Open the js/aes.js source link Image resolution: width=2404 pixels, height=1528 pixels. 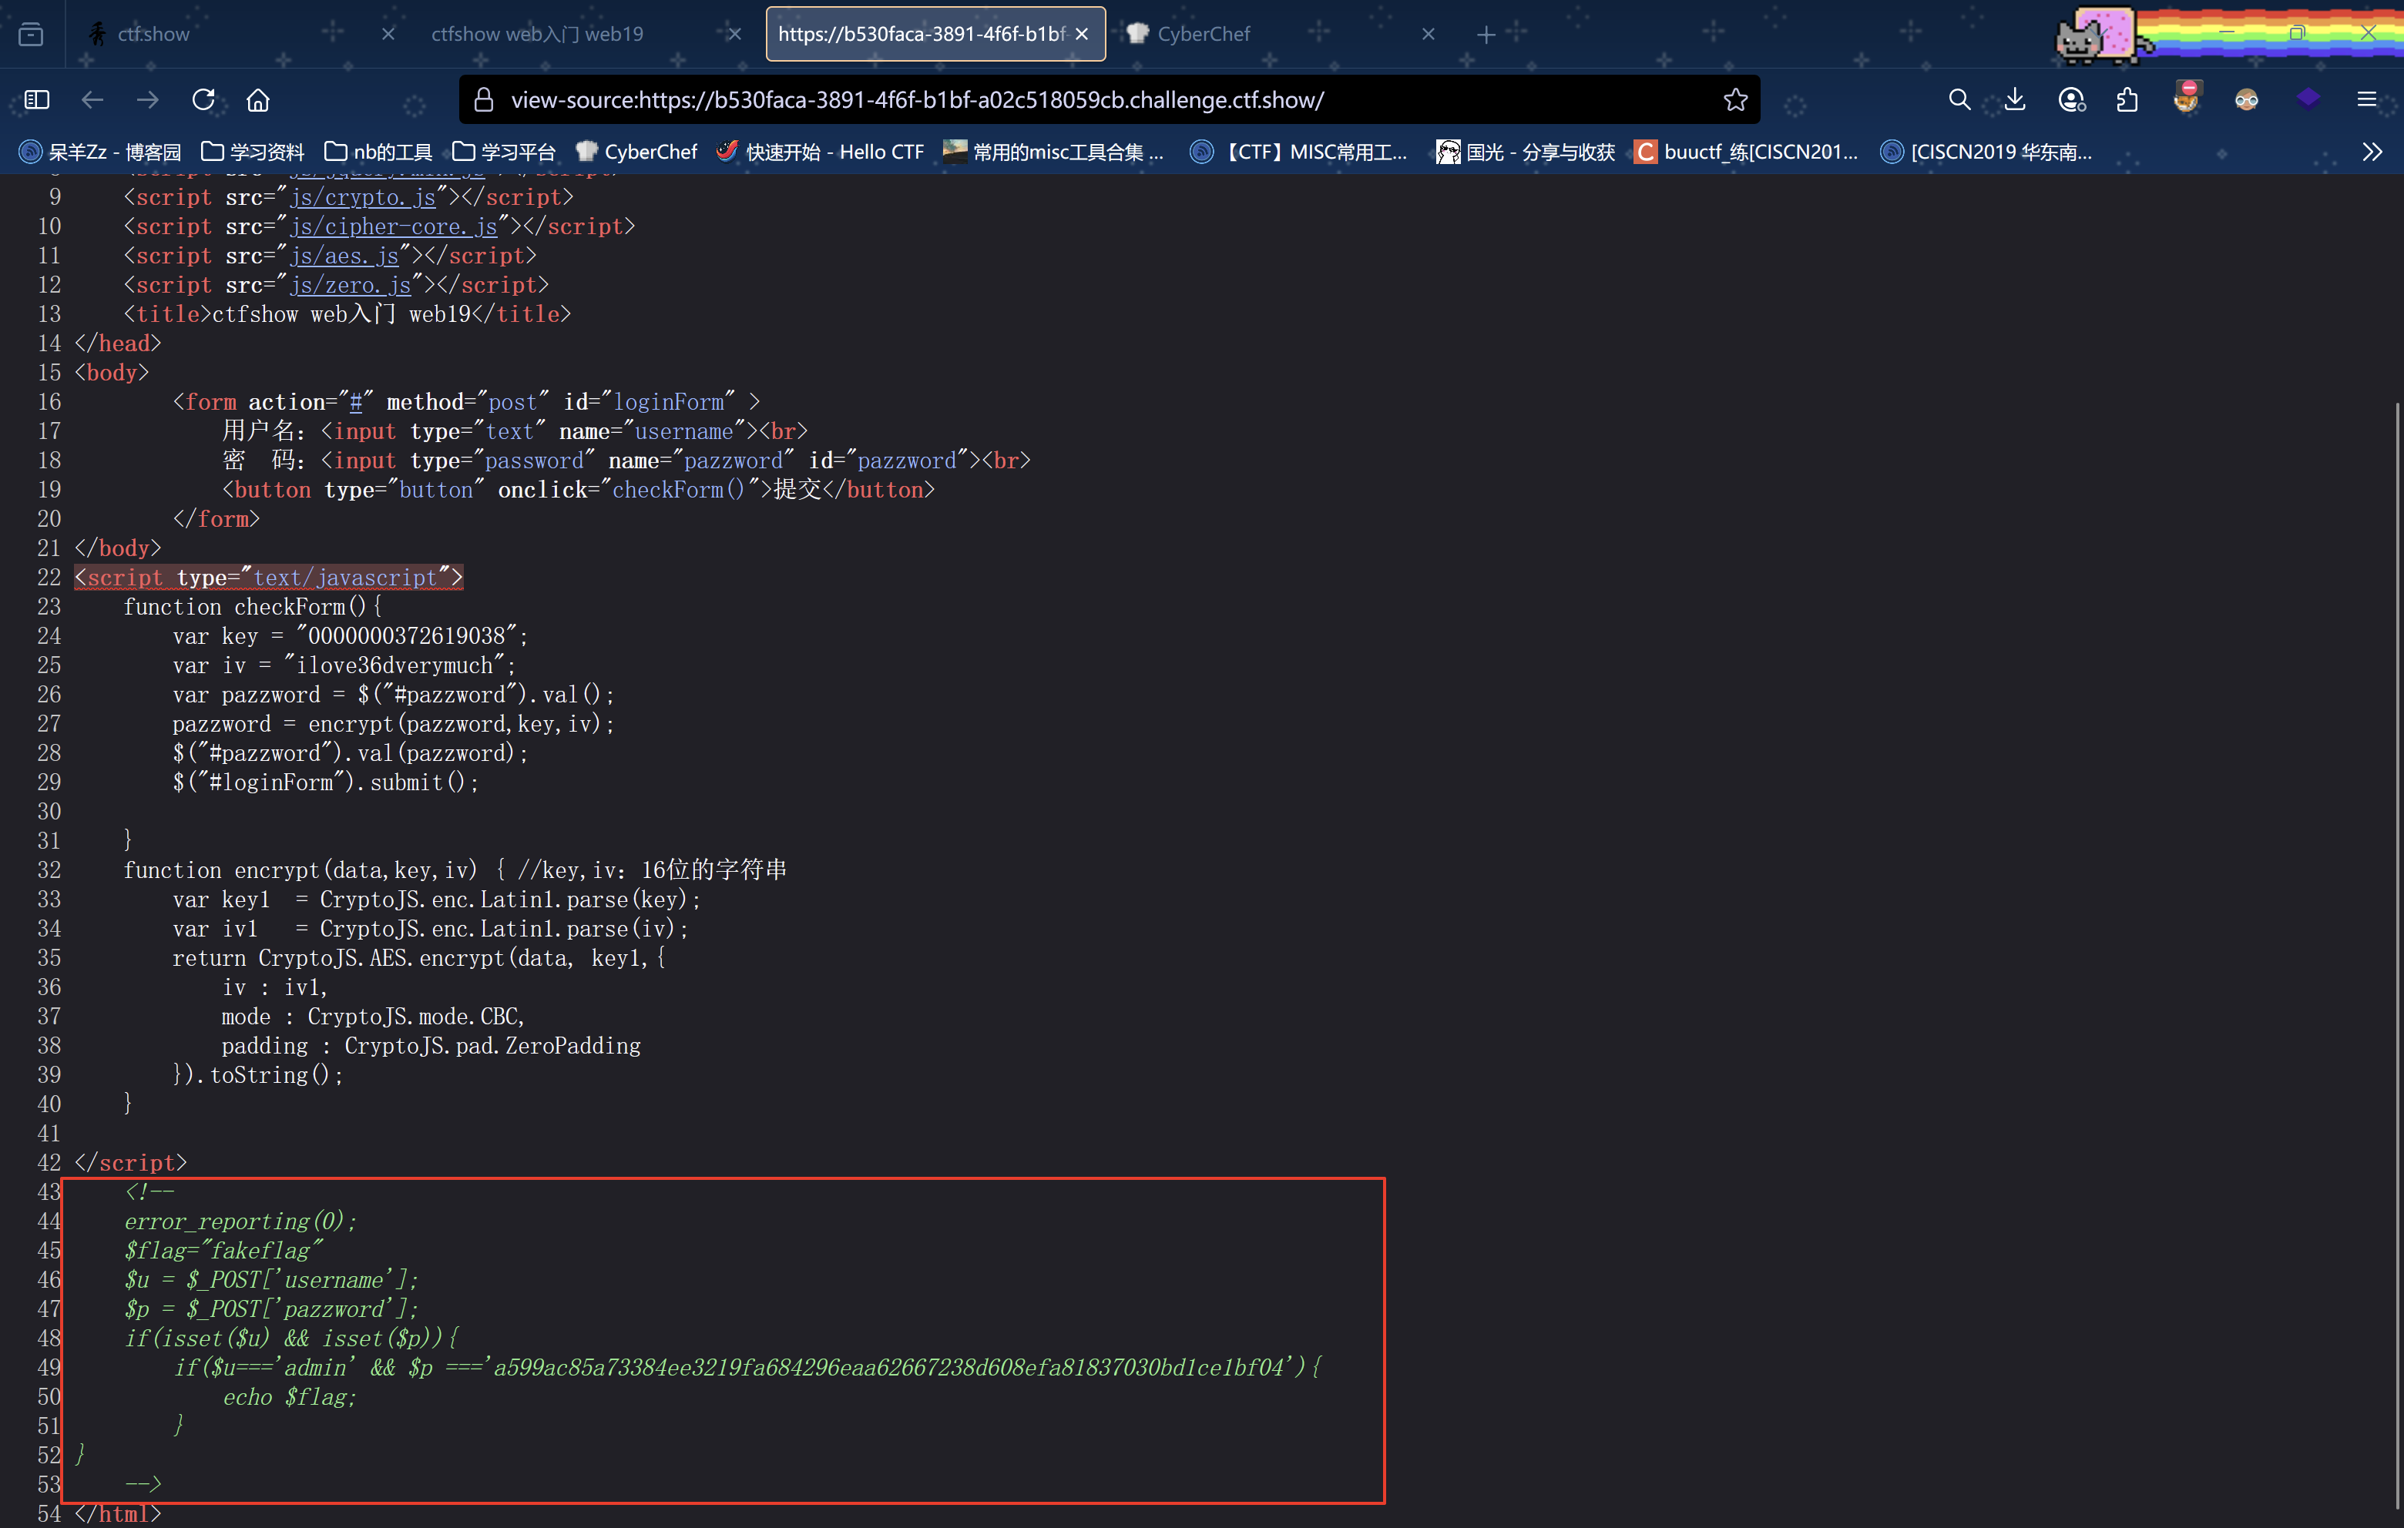[x=344, y=256]
